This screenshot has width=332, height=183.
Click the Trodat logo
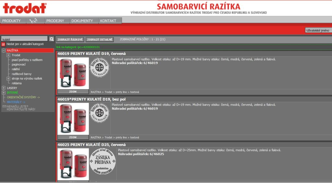[25, 8]
